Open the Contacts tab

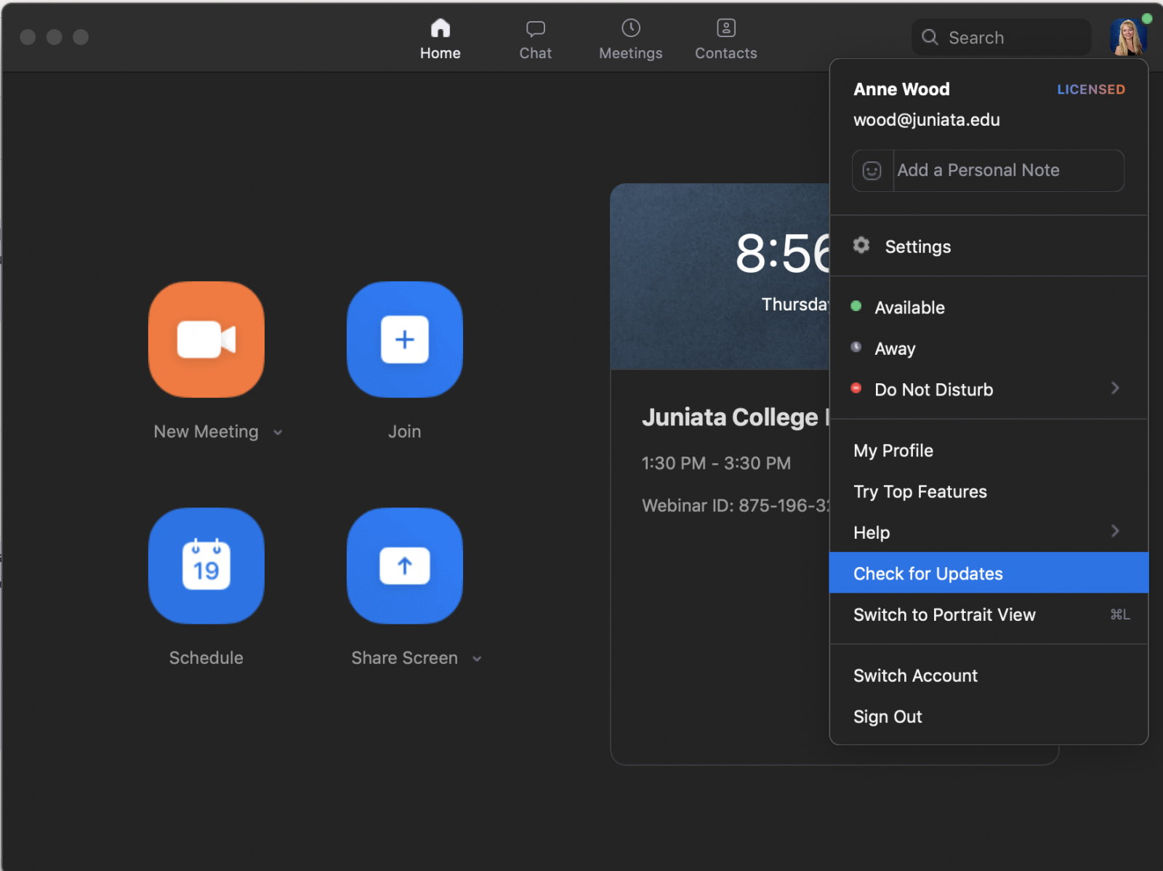point(726,39)
